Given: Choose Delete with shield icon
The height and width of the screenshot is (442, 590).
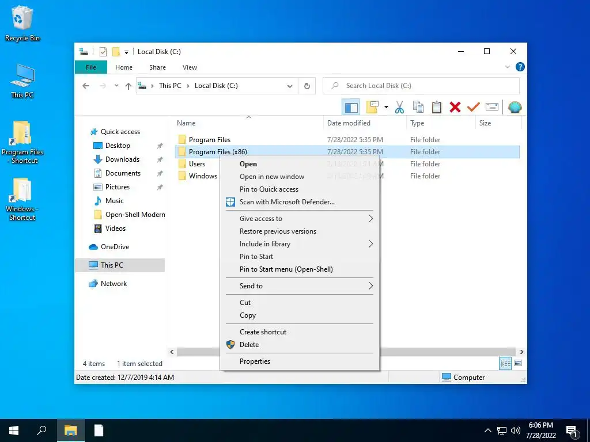Looking at the screenshot, I should coord(300,345).
